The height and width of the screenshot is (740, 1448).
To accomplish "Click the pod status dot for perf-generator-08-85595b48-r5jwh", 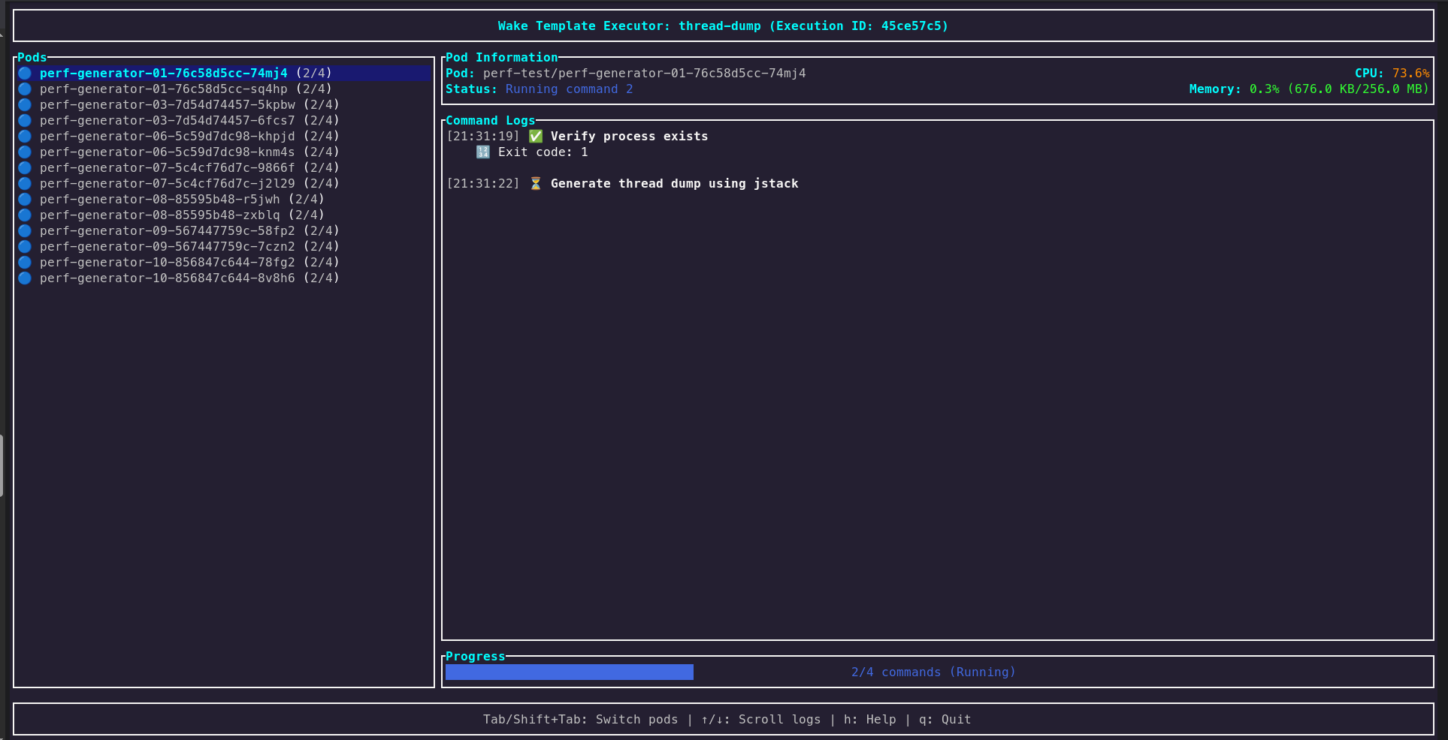I will point(24,199).
